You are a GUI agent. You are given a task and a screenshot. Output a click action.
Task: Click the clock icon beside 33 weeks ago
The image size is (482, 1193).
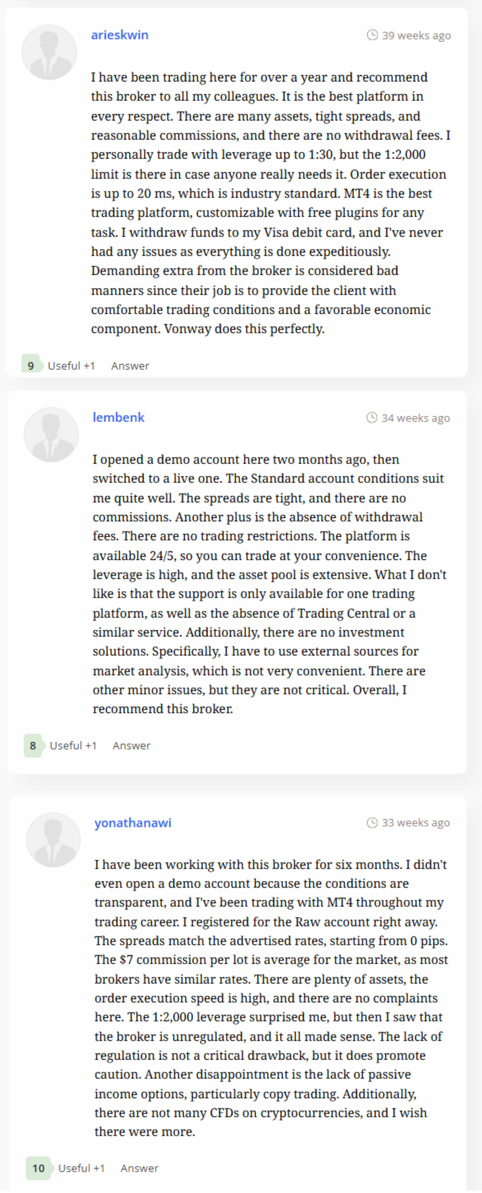point(372,822)
